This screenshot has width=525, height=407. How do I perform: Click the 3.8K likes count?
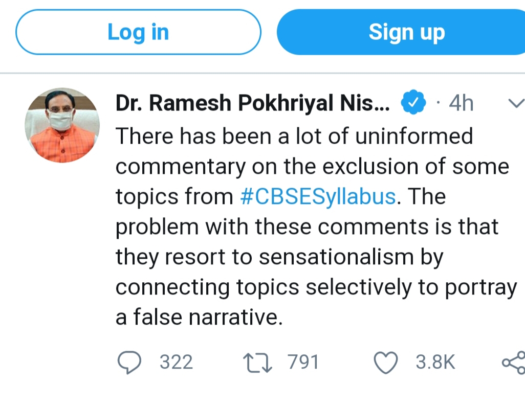click(435, 363)
